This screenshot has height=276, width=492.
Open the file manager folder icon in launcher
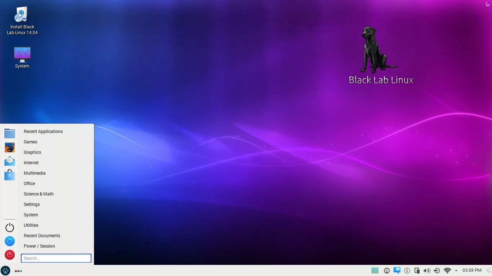click(10, 133)
